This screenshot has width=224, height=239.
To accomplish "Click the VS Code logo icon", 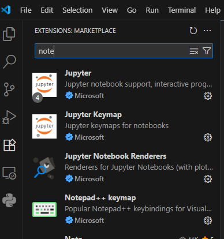I will pos(6,10).
